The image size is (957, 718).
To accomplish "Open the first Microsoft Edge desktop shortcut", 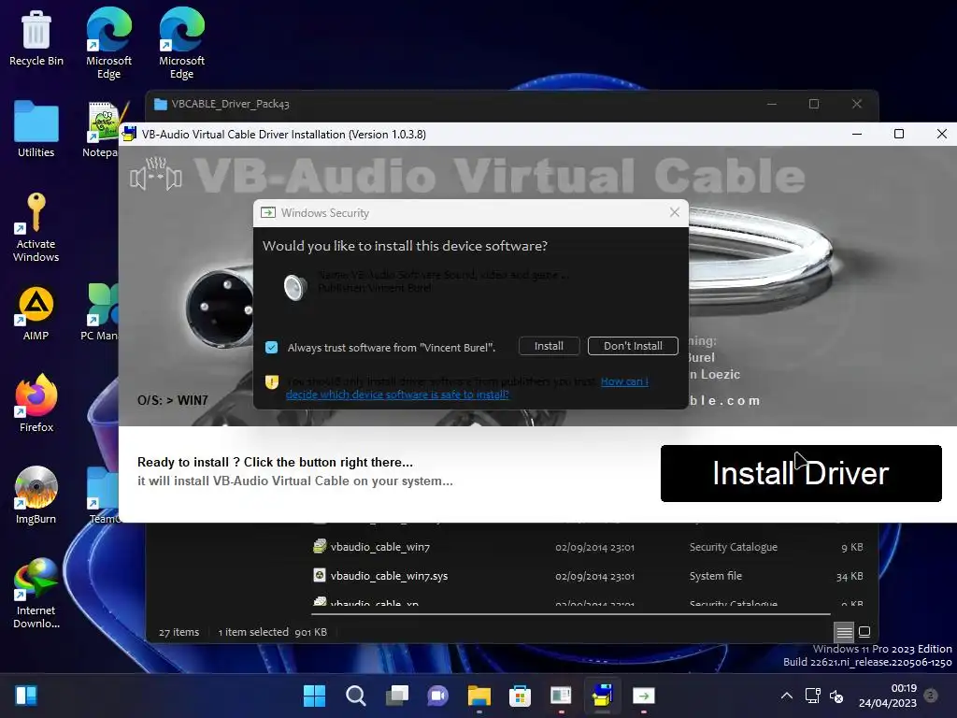I will point(108,43).
